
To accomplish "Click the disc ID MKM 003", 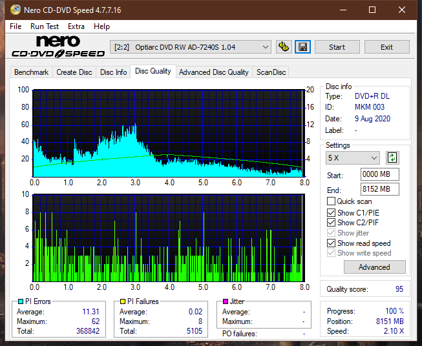I will click(x=370, y=107).
